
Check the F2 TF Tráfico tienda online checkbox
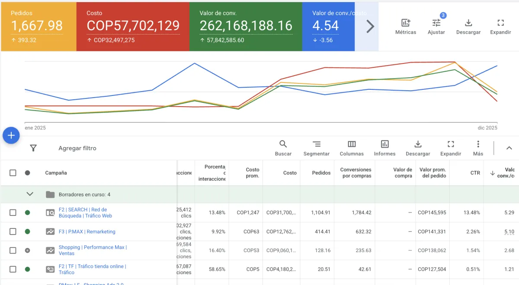[x=13, y=269]
